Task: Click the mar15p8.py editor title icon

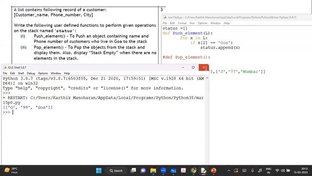Action: [x=165, y=18]
